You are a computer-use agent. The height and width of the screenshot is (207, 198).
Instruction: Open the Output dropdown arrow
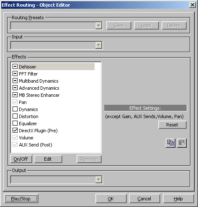(x=99, y=179)
